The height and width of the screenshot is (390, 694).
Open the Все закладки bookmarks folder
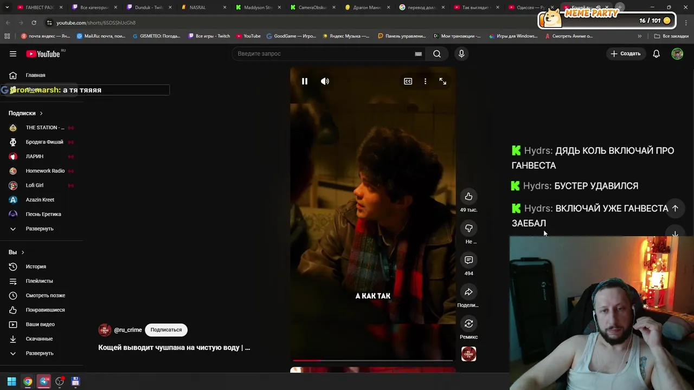tap(671, 36)
